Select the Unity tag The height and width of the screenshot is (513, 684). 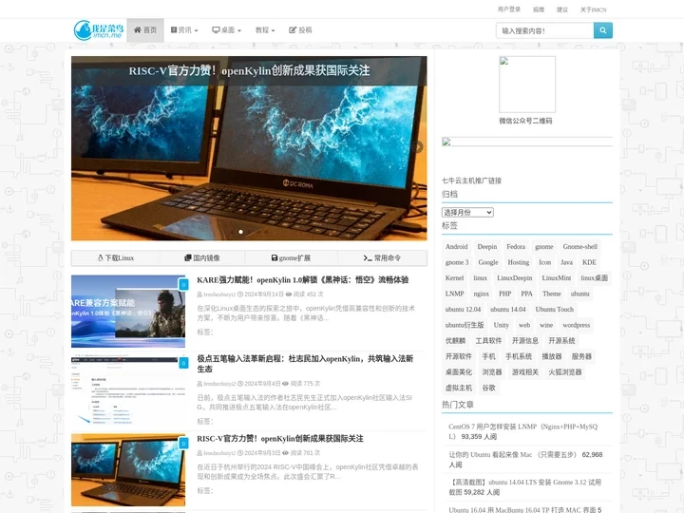[x=501, y=325]
